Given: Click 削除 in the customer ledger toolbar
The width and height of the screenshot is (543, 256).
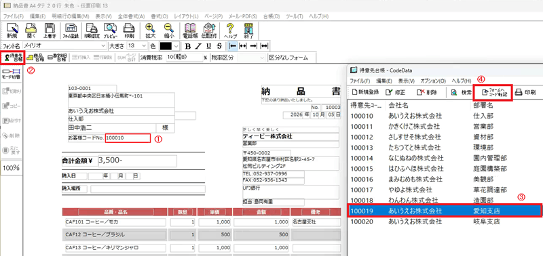Looking at the screenshot, I should [x=427, y=92].
